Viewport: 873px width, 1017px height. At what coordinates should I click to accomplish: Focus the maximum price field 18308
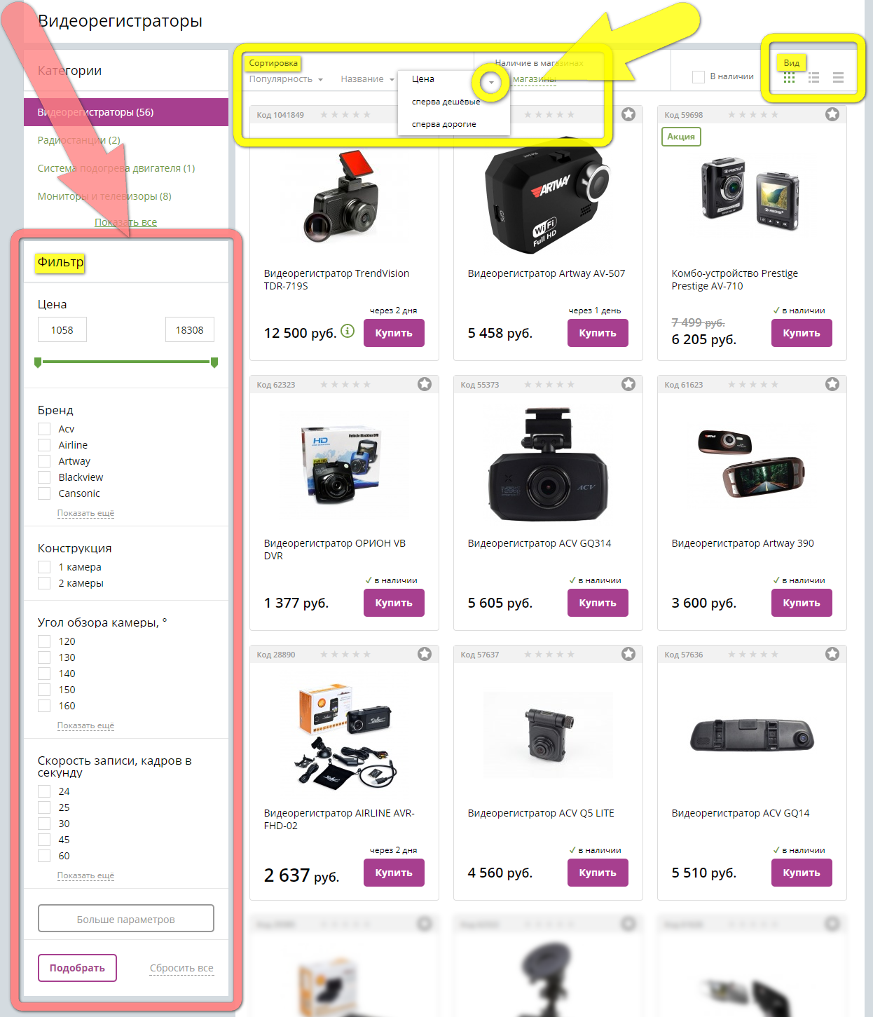point(190,329)
